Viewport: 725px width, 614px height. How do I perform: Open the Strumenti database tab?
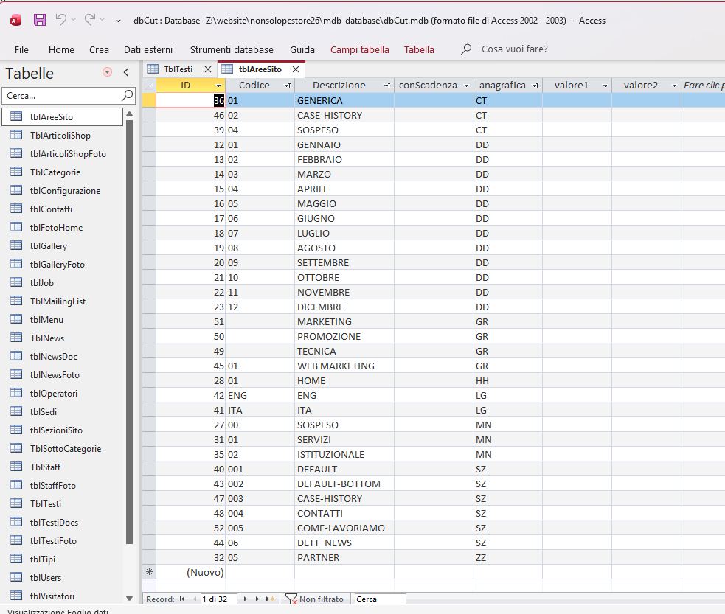[x=232, y=49]
